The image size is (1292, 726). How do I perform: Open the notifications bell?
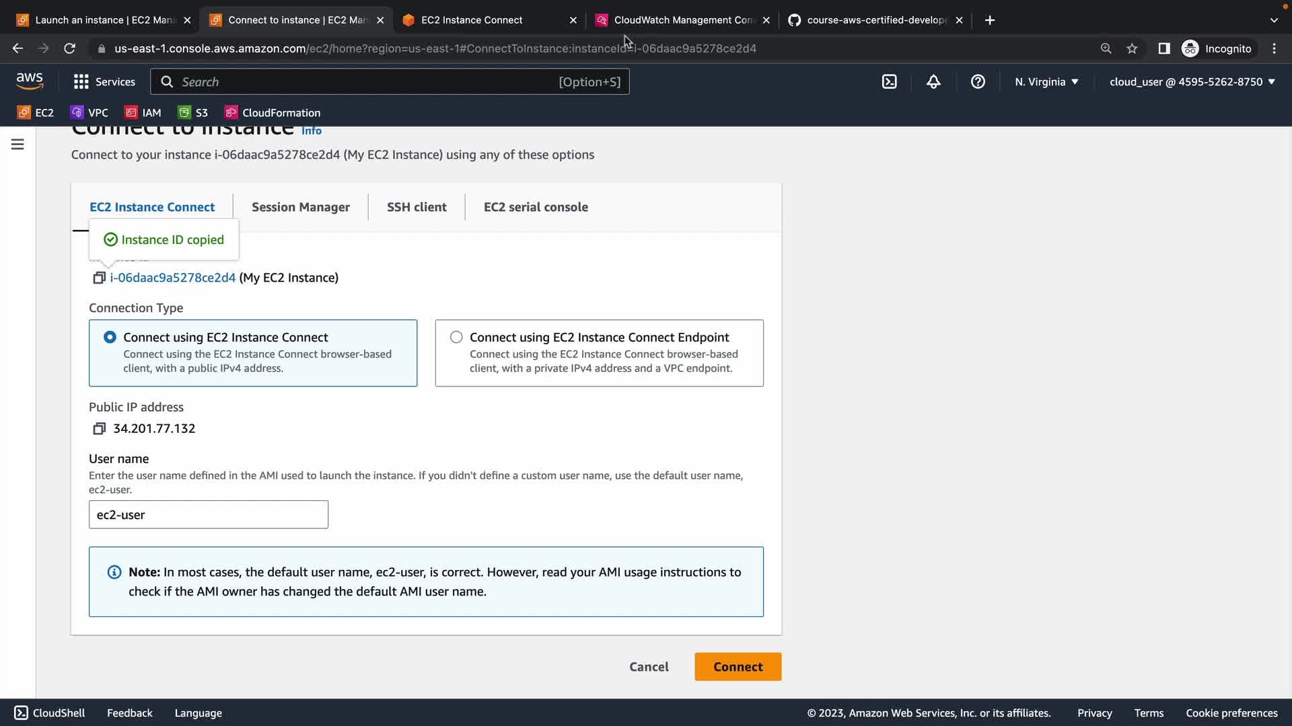[933, 82]
